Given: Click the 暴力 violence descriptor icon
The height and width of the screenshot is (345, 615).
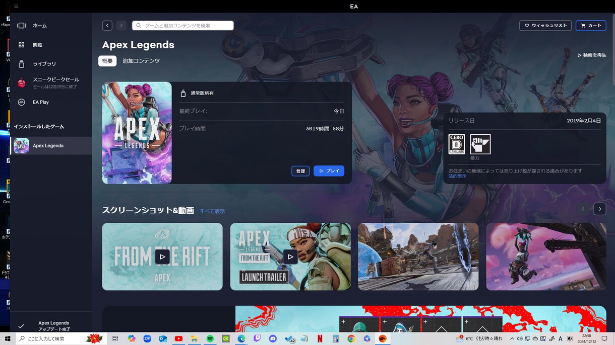Looking at the screenshot, I should click(x=480, y=144).
